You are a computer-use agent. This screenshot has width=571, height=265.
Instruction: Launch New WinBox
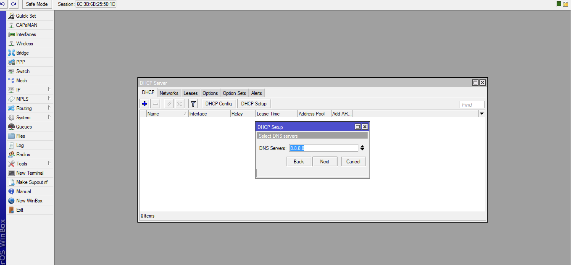[x=30, y=201]
